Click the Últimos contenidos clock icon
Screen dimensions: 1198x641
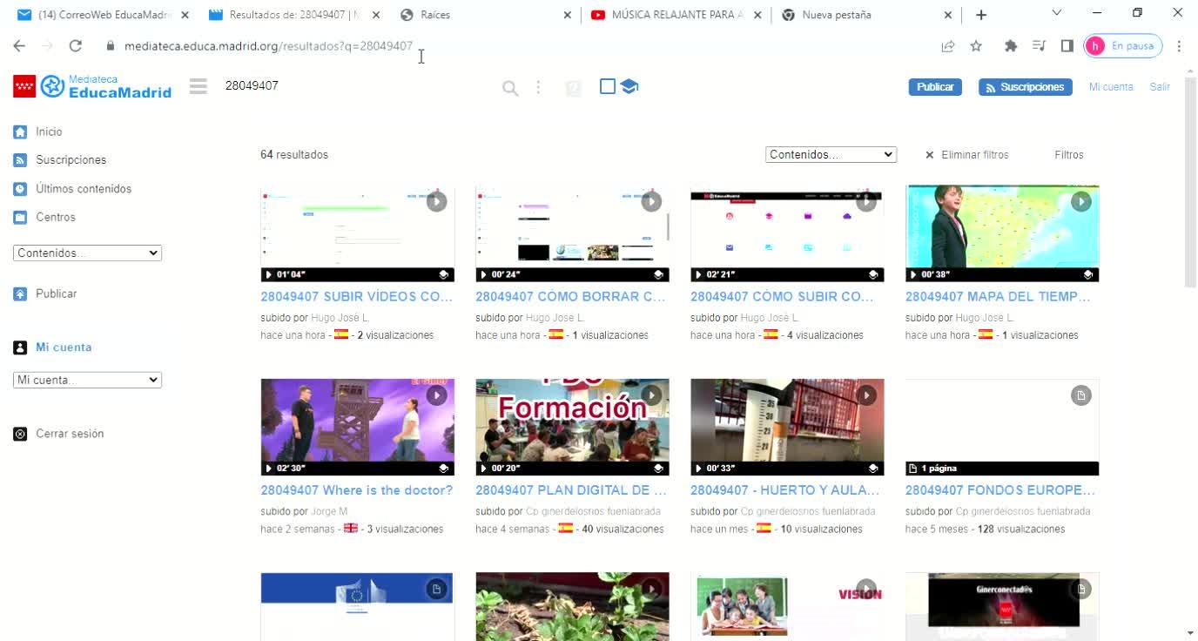tap(21, 189)
